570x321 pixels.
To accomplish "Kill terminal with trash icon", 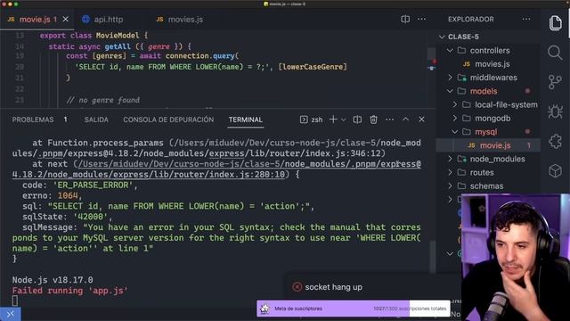I will (x=373, y=119).
